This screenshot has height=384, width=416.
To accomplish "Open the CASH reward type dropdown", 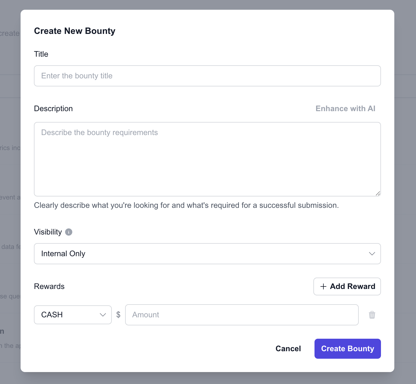I will point(73,315).
